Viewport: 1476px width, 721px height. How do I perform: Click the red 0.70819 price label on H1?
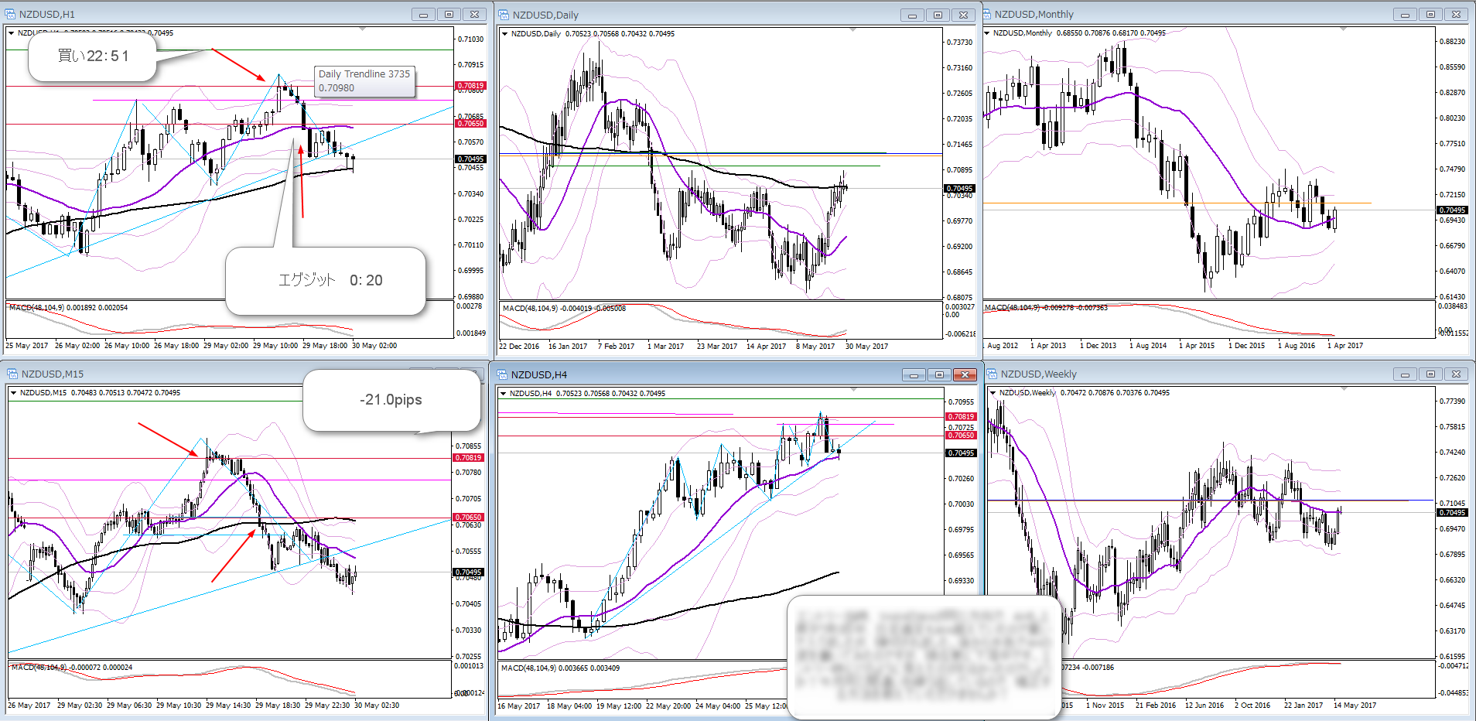[470, 86]
